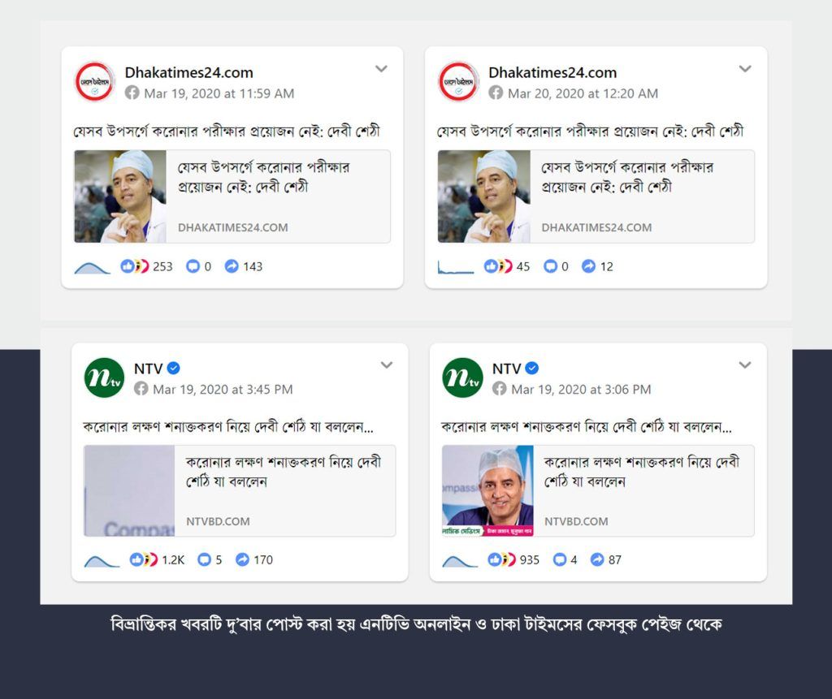The width and height of the screenshot is (832, 699).
Task: Click the reactions icon with 45 count
Action: click(498, 266)
